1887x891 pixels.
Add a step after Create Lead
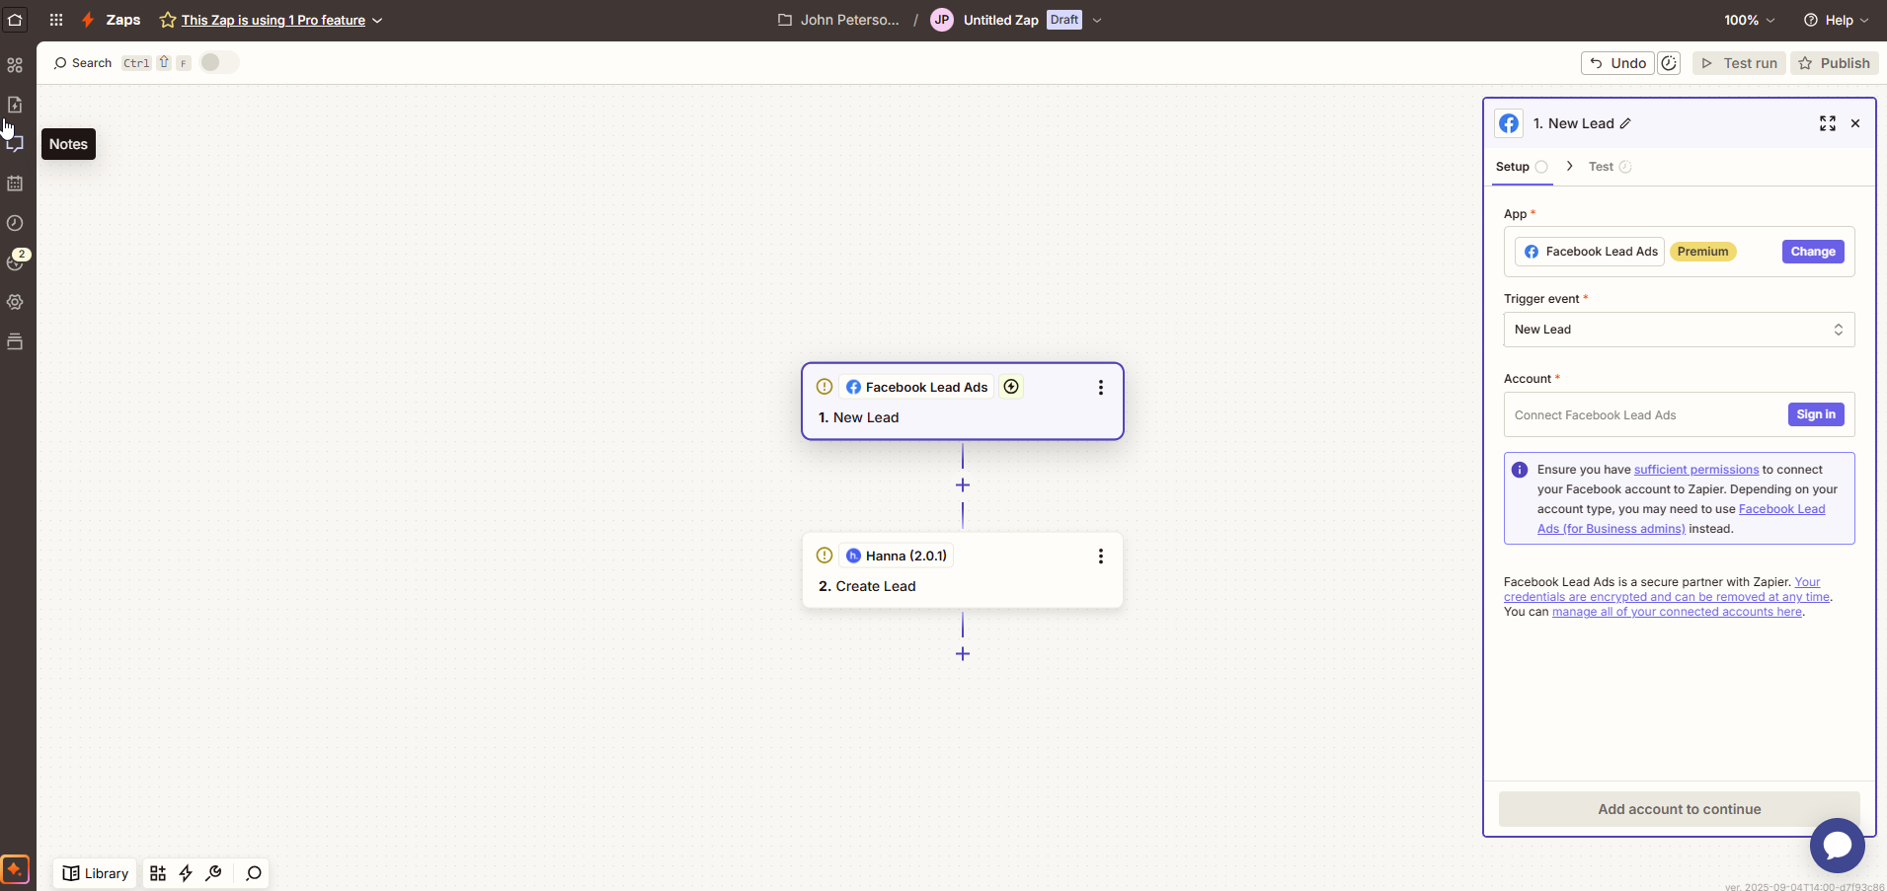[963, 654]
